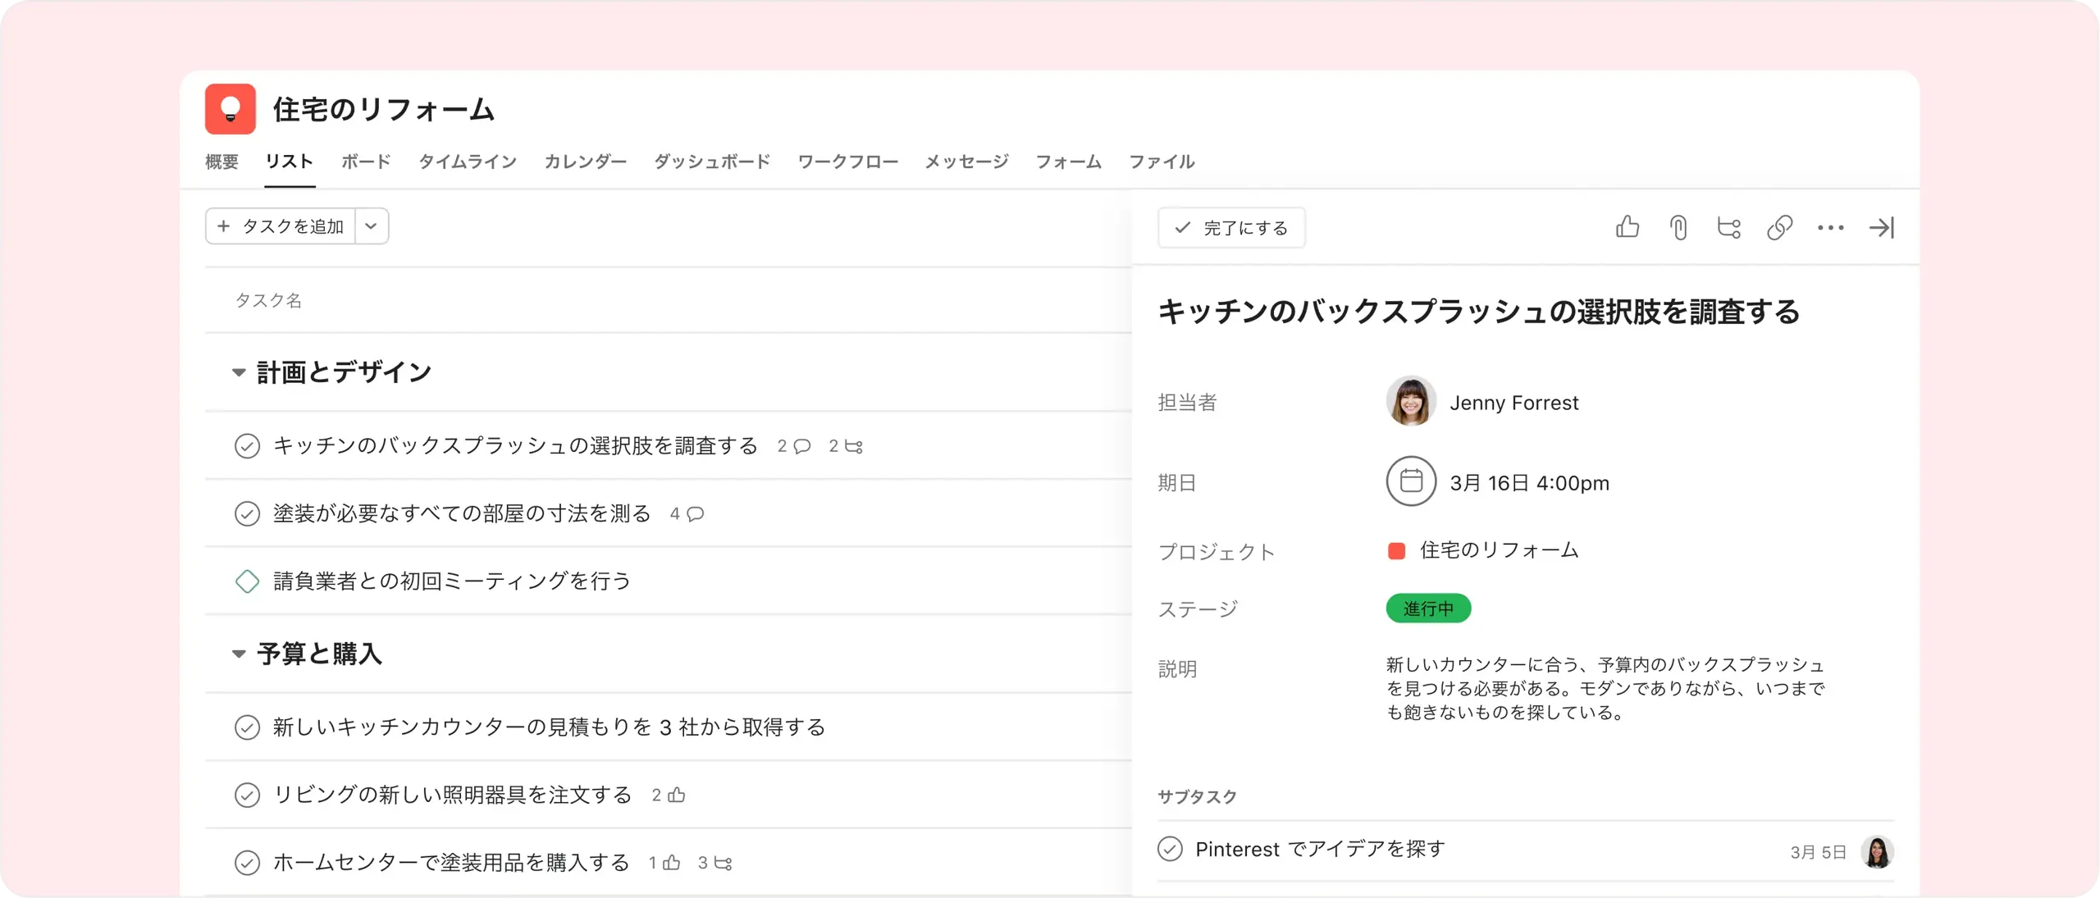The image size is (2100, 898).
Task: Open dropdown arrow next to タスクを追加
Action: 372,226
